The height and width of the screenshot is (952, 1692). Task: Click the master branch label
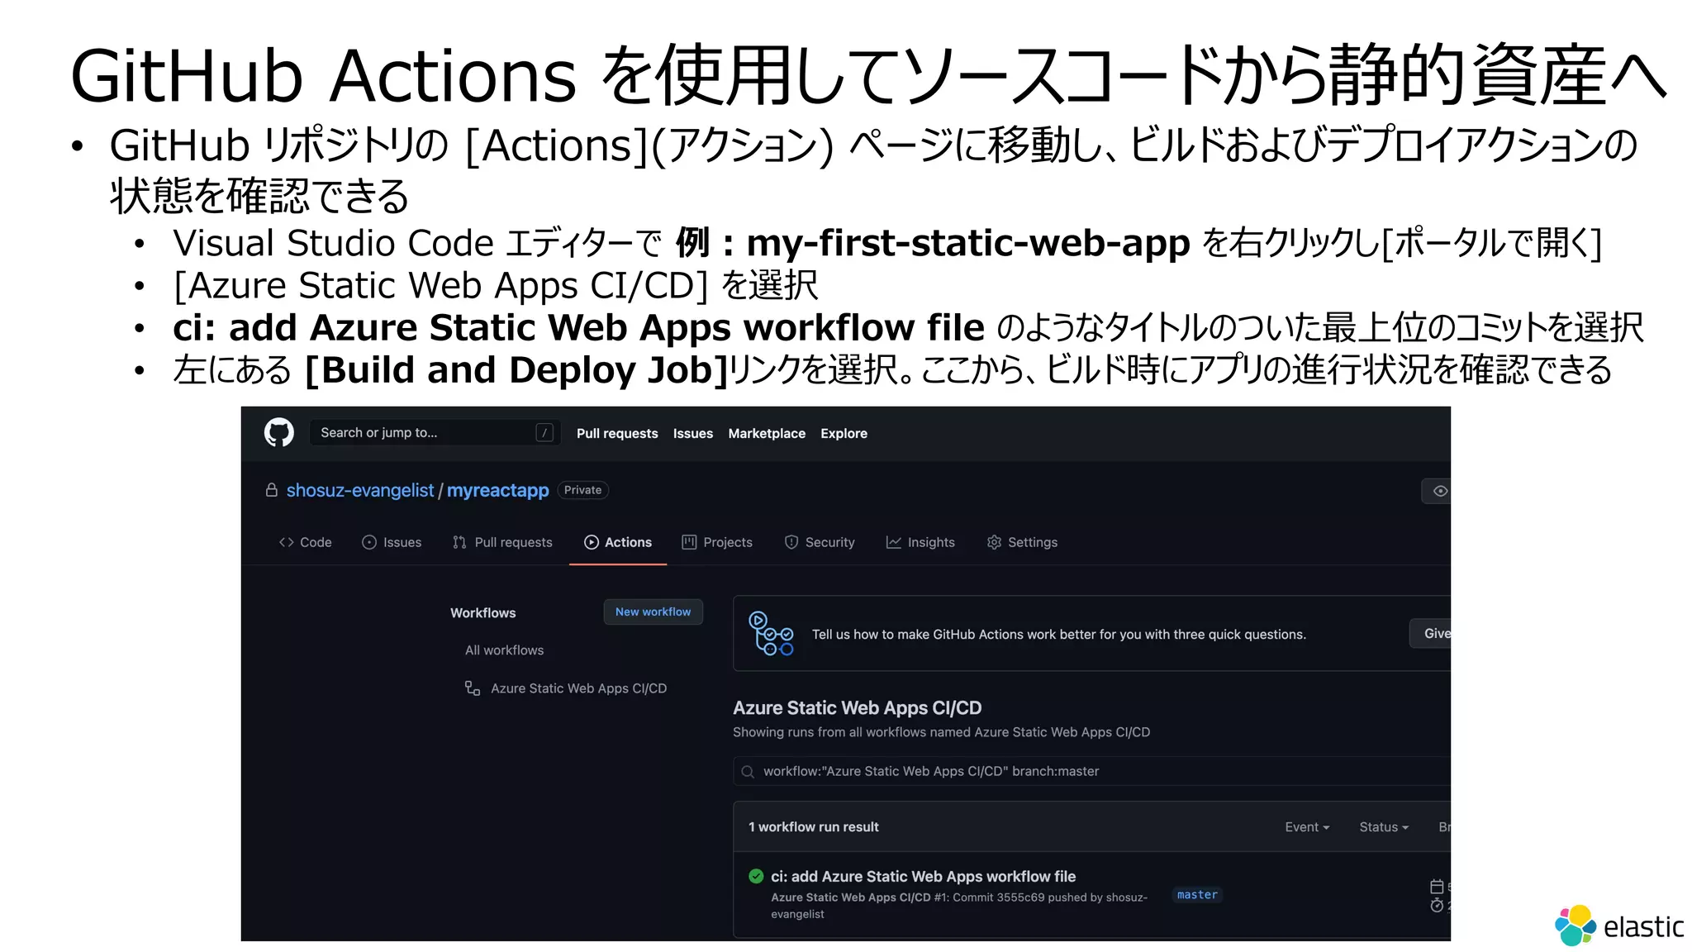tap(1197, 894)
